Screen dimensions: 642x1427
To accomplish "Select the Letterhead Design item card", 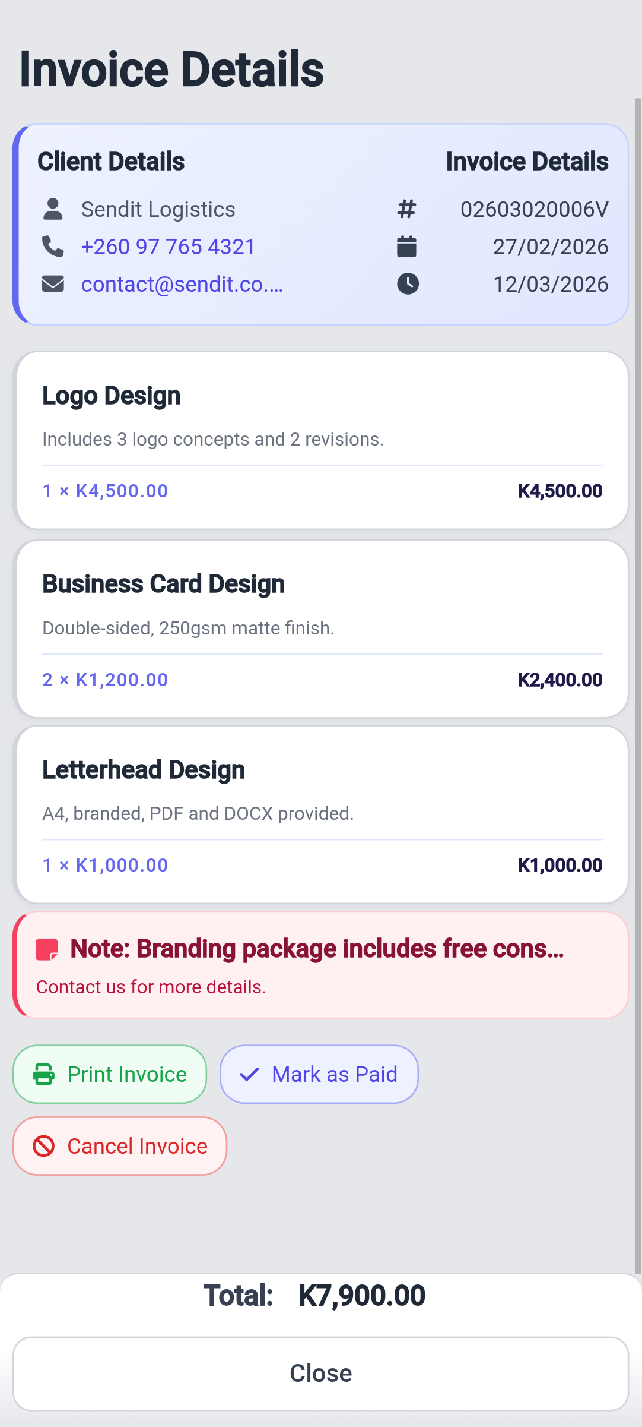I will (320, 814).
